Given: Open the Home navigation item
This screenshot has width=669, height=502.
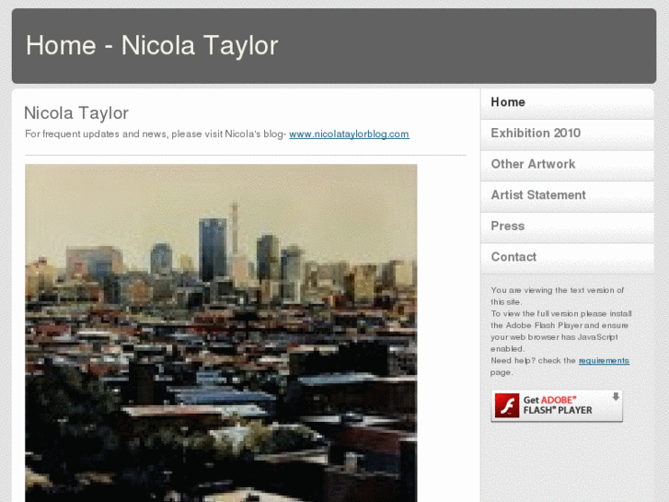Looking at the screenshot, I should [x=567, y=102].
